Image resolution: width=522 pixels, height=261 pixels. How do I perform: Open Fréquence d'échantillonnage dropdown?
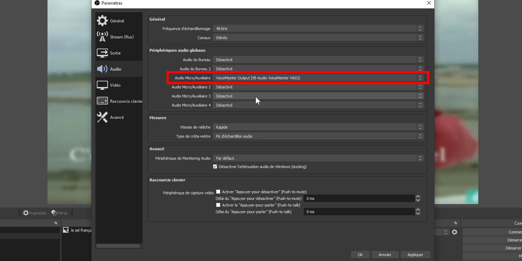pyautogui.click(x=318, y=29)
